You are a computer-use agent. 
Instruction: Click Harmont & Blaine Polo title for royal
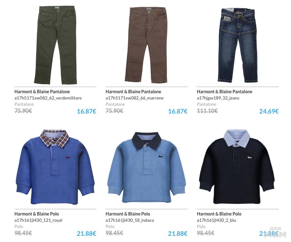coord(36,214)
